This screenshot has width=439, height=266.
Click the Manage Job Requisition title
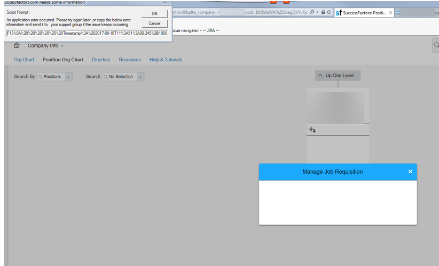(332, 172)
